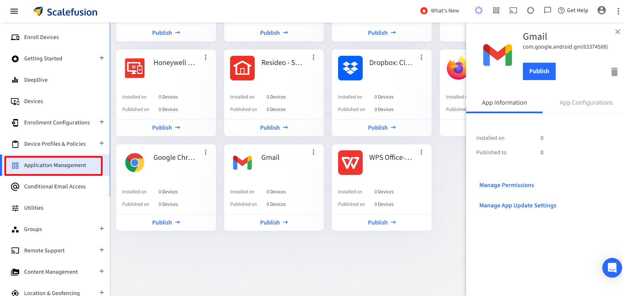Viewport: 623px width, 296px height.
Task: Open Resideo card options dots
Action: [313, 57]
